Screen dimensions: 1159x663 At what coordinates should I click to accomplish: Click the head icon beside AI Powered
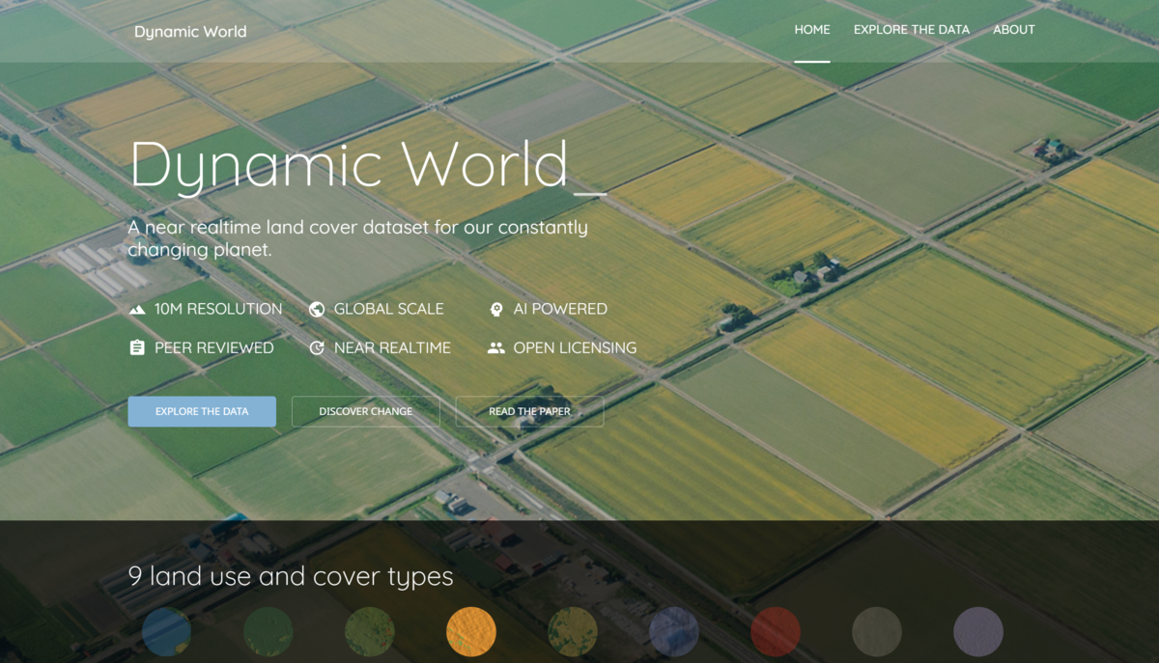[x=496, y=309]
